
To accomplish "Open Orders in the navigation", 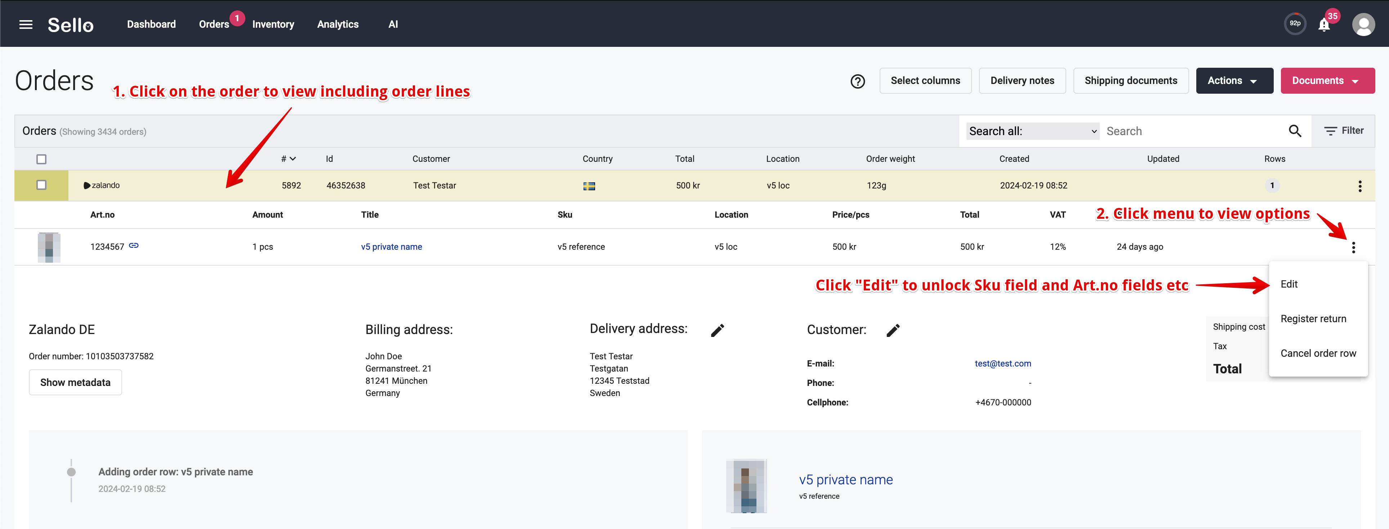I will coord(214,24).
